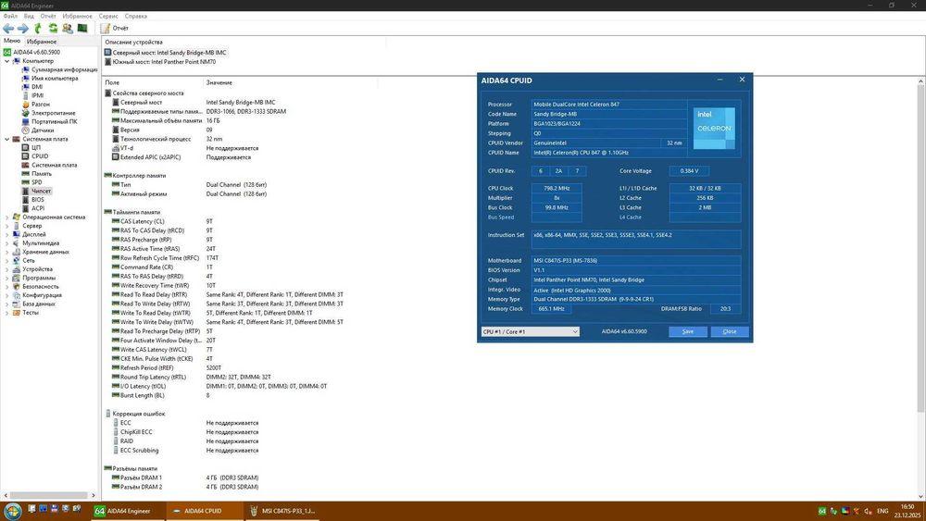
Task: Select the Электропитание tree item
Action: [x=53, y=113]
